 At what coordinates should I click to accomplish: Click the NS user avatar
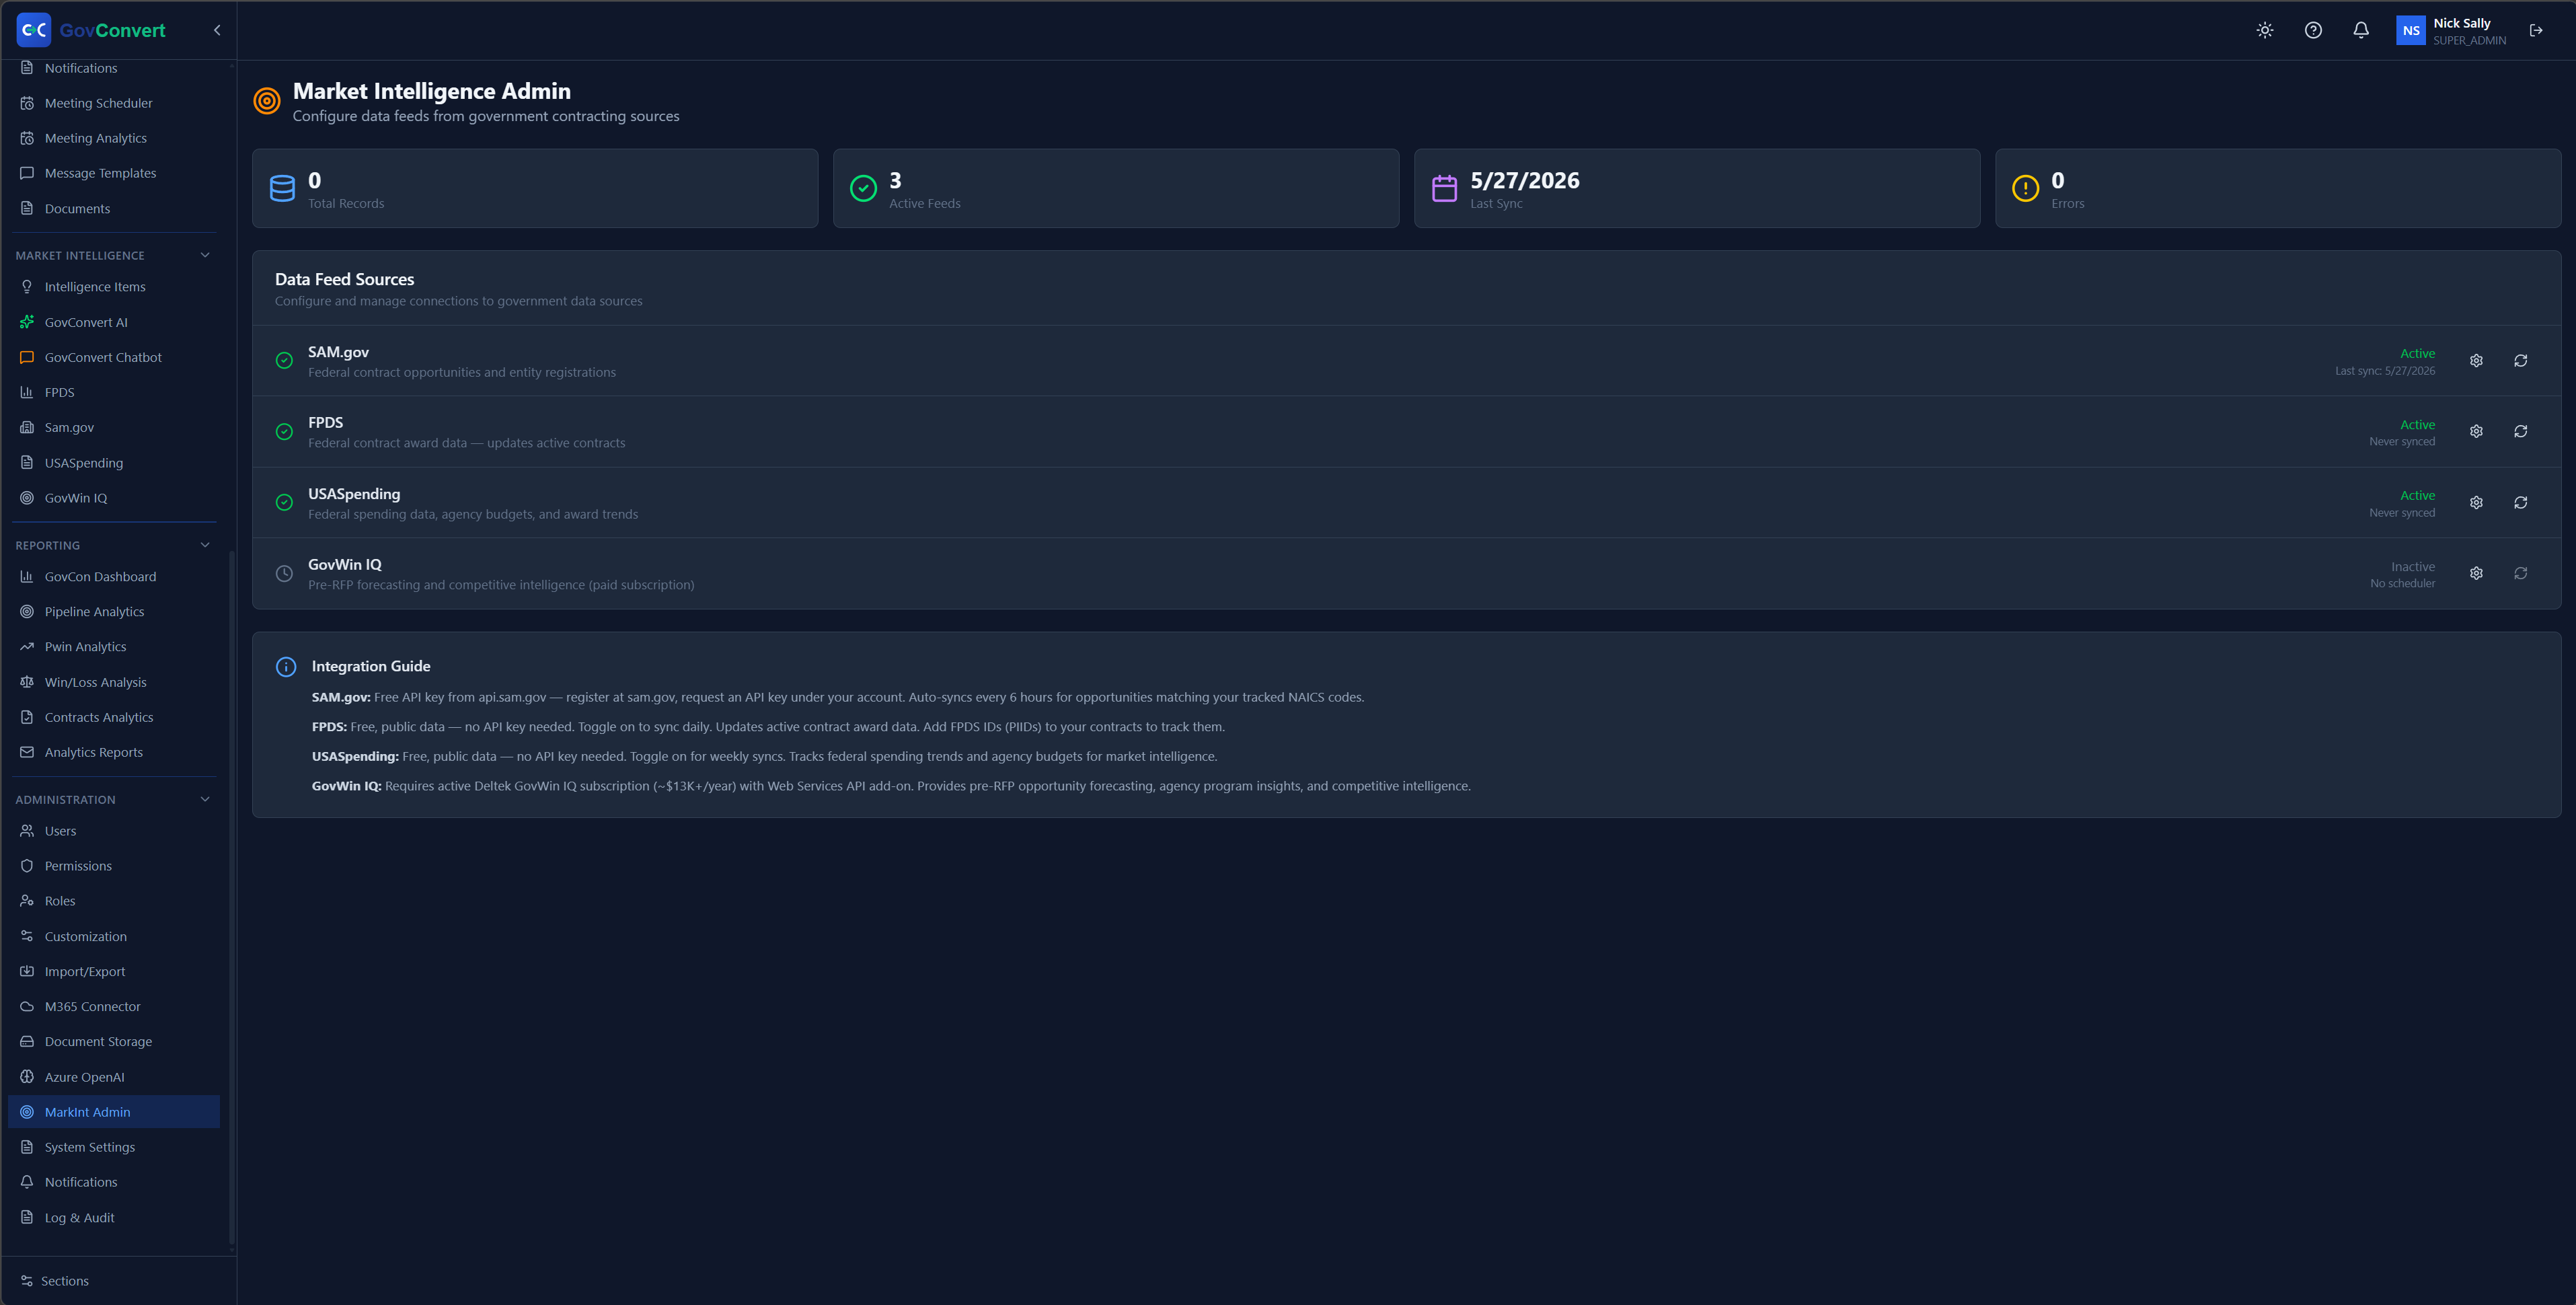coord(2411,30)
